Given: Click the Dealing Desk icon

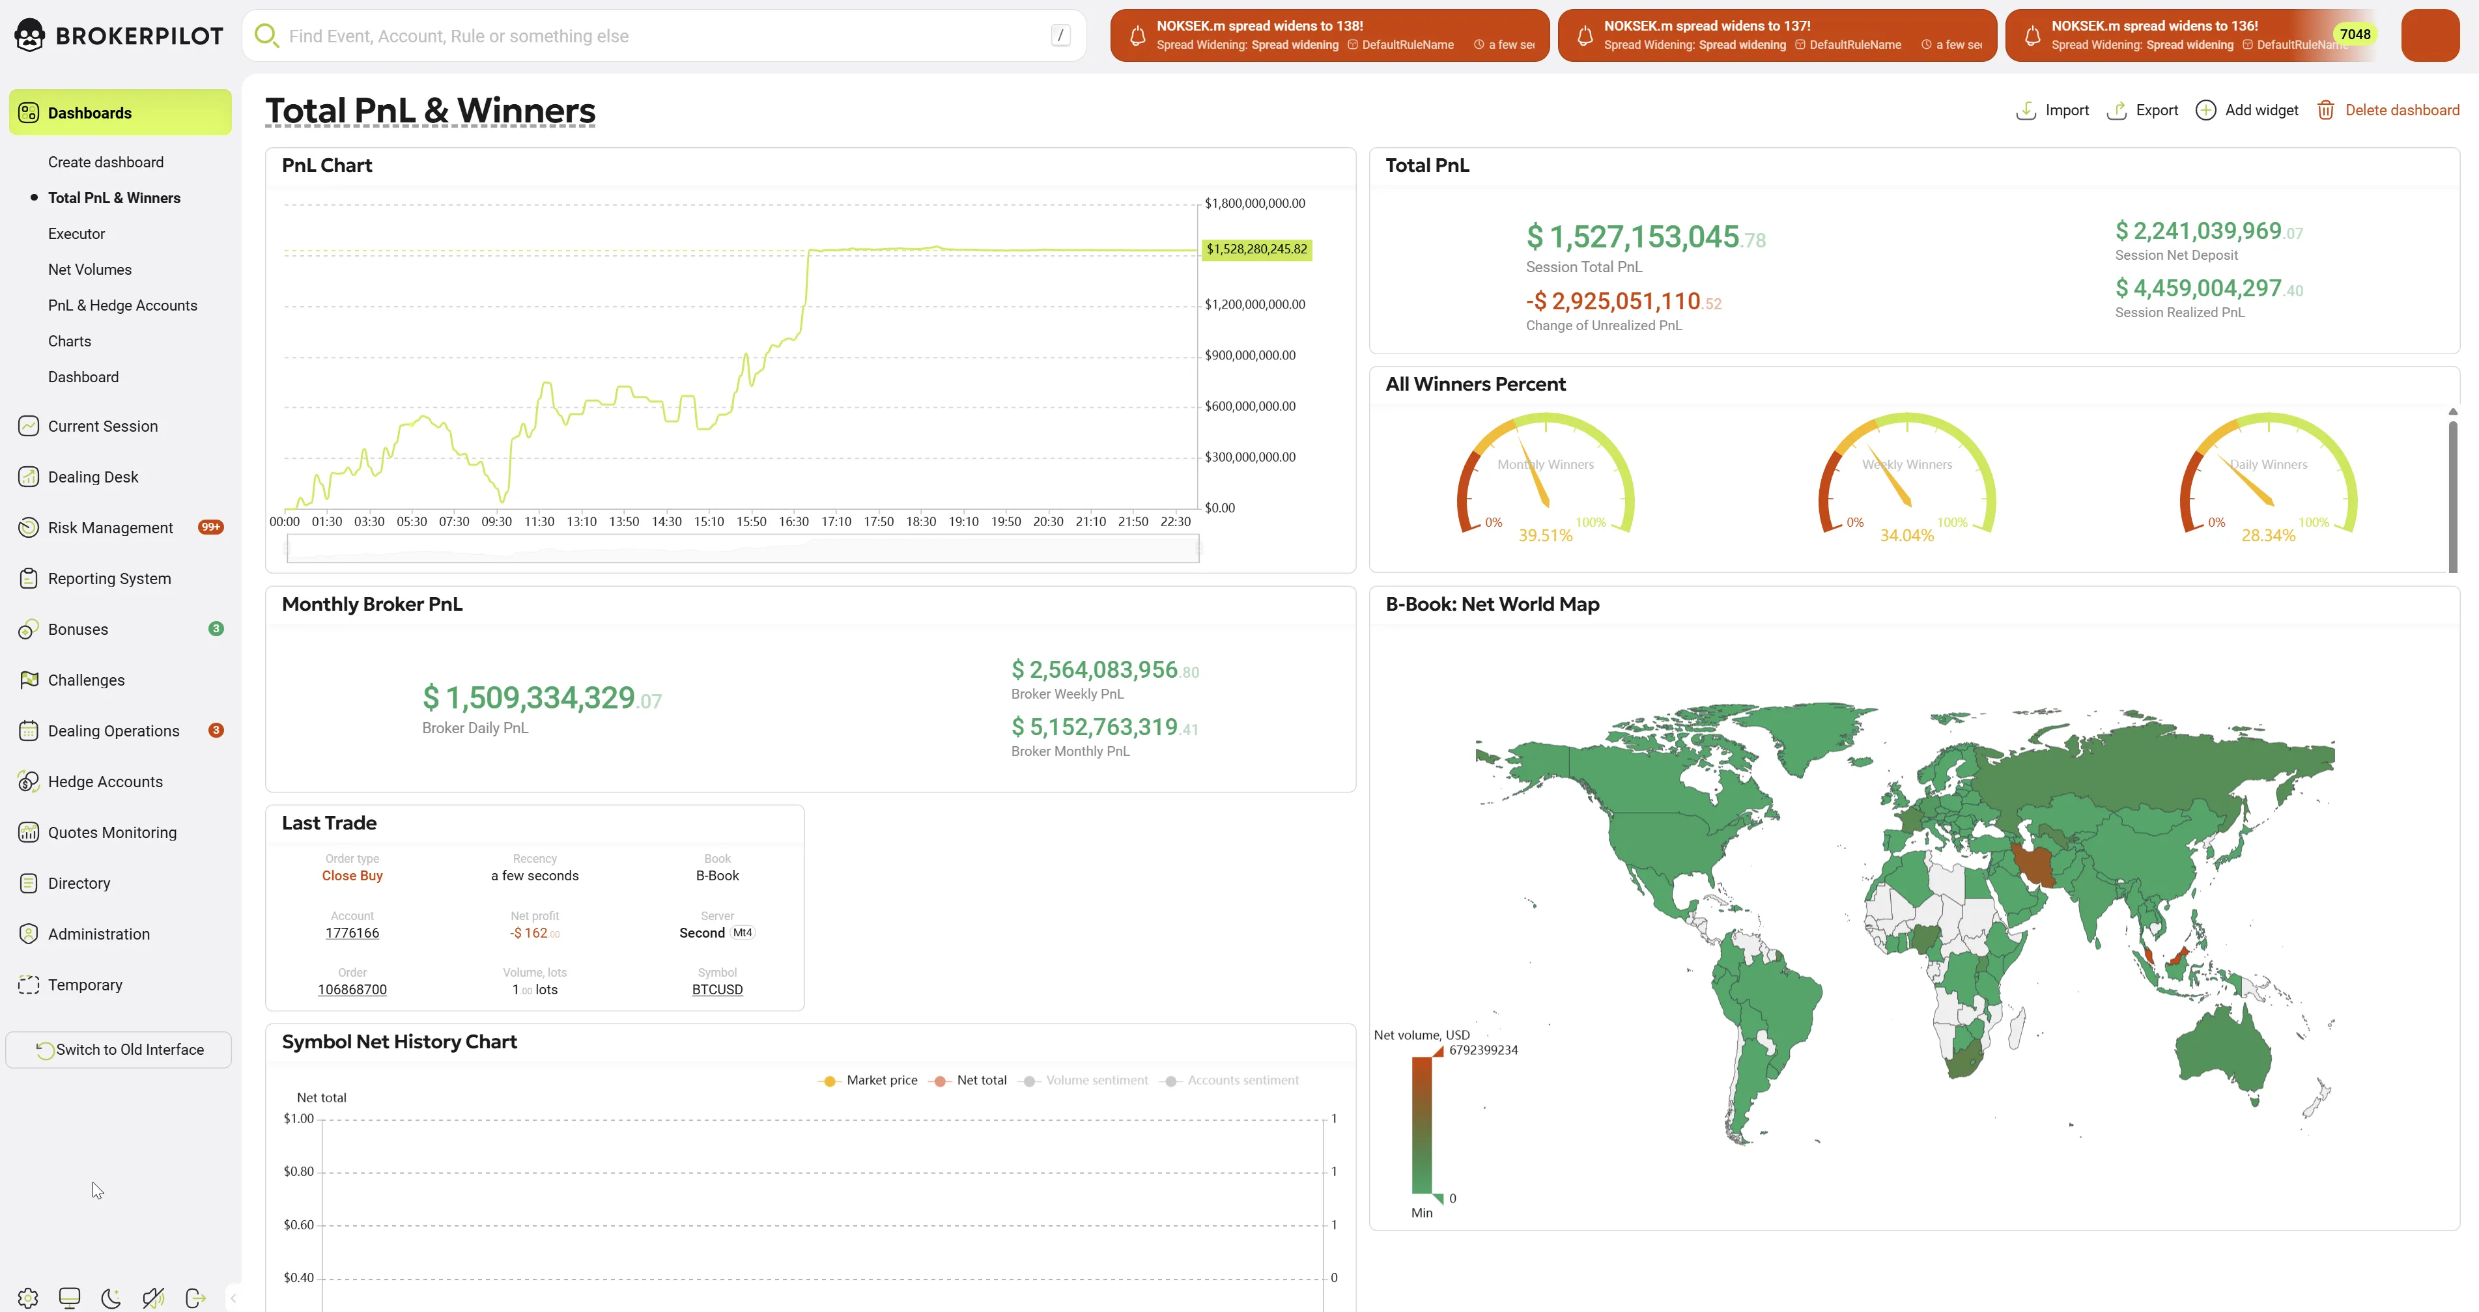Looking at the screenshot, I should [x=29, y=477].
